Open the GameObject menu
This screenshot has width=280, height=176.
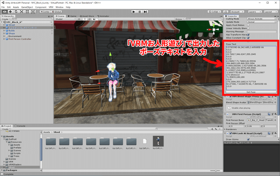click(27, 7)
